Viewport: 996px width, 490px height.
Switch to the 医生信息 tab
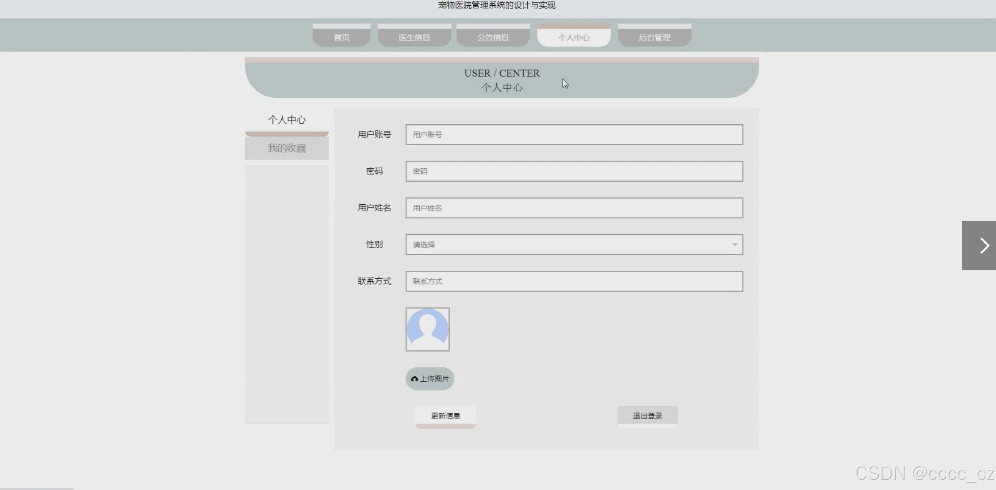[414, 37]
